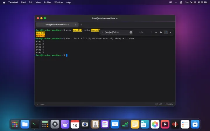Open System Settings in dock

click(x=55, y=124)
